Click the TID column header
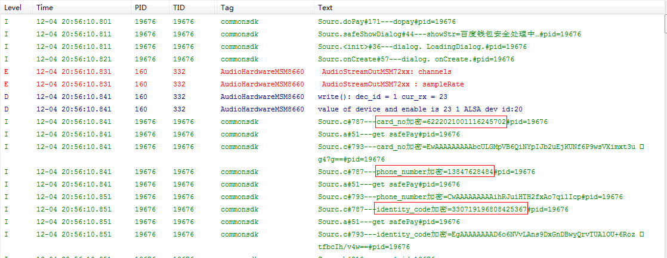This screenshot has height=258, width=667. pyautogui.click(x=193, y=7)
